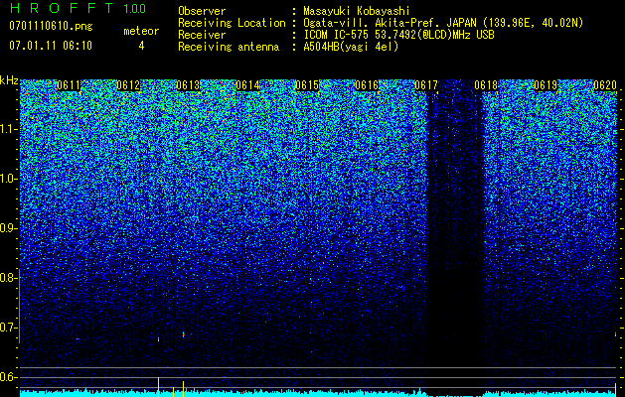The height and width of the screenshot is (397, 625).
Task: Click the 0.9 kHz frequency axis label
Action: point(9,228)
